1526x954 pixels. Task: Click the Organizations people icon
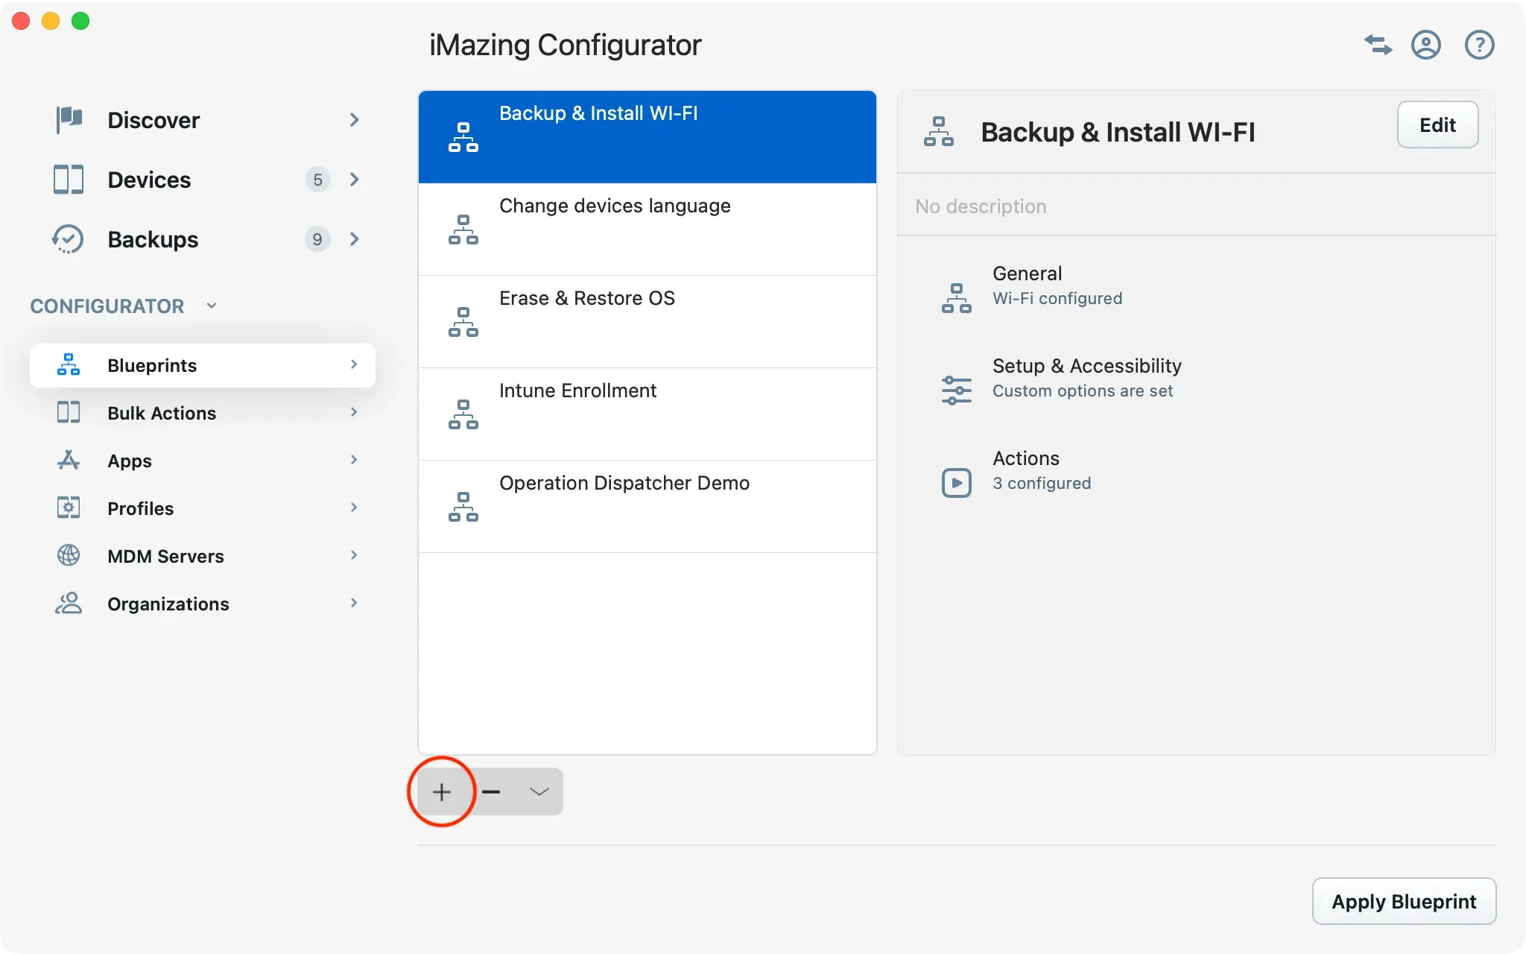click(68, 603)
